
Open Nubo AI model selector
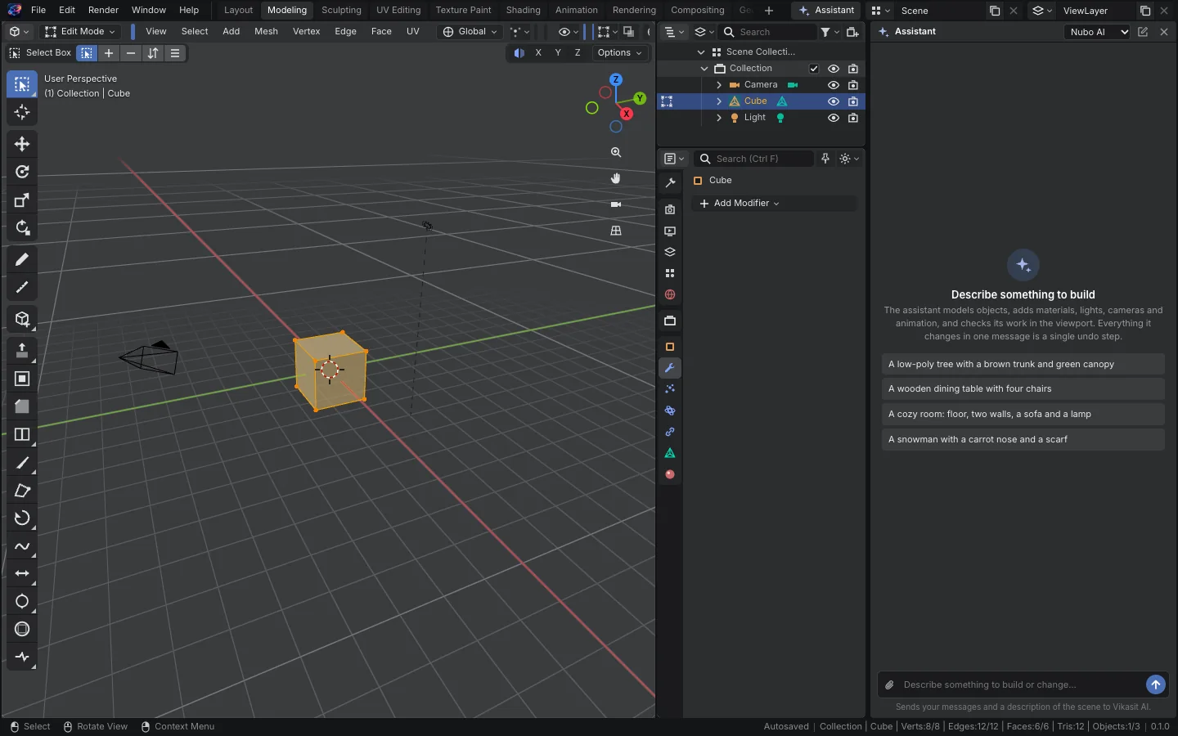point(1098,32)
